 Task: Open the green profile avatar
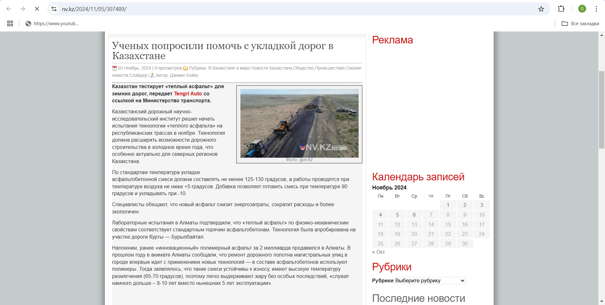coord(582,9)
